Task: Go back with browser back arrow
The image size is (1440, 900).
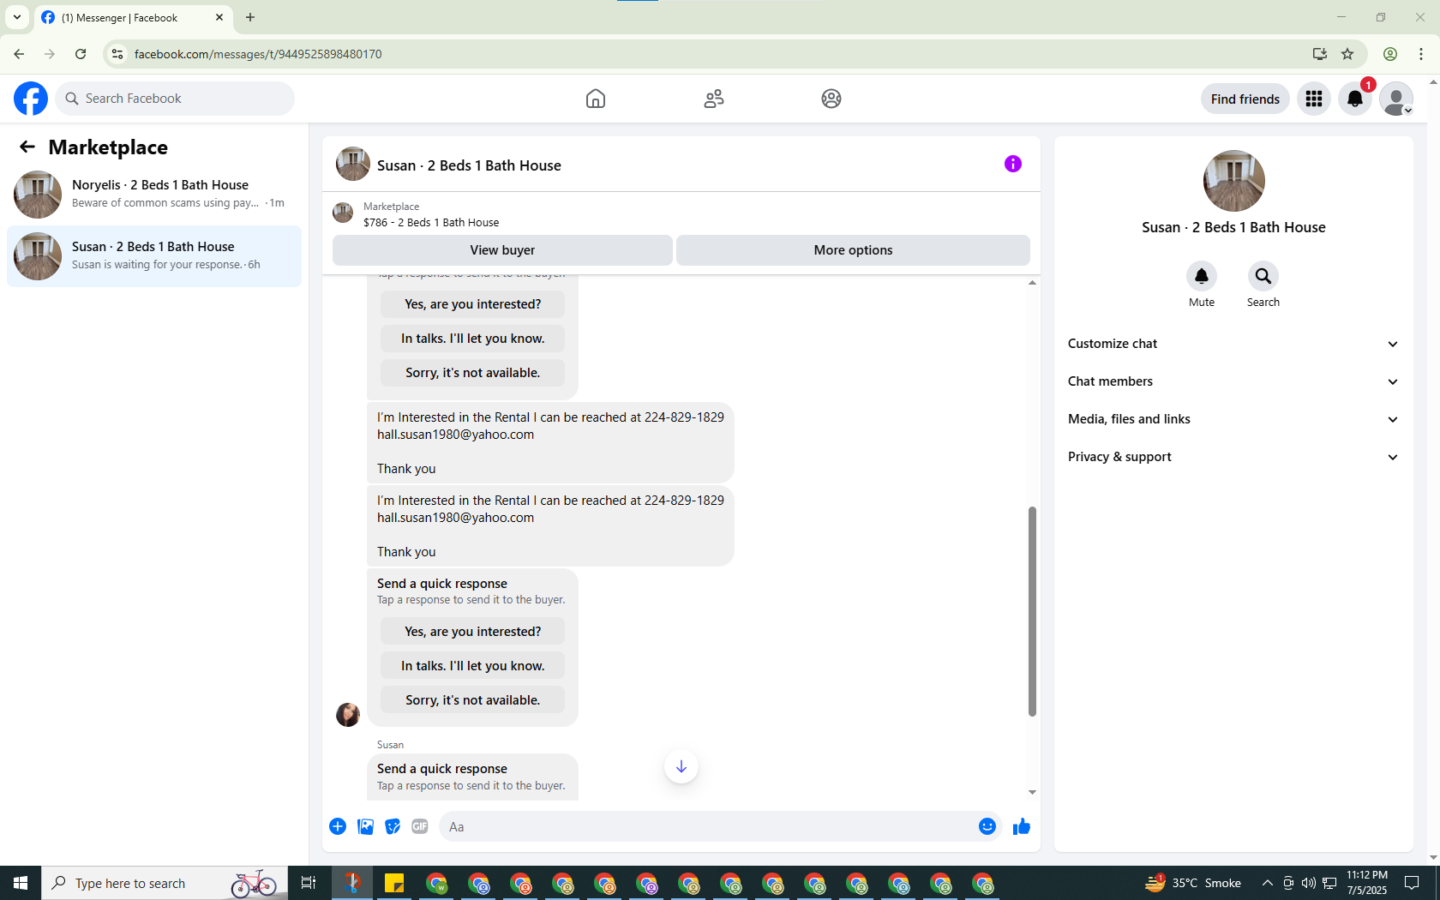Action: coord(19,54)
